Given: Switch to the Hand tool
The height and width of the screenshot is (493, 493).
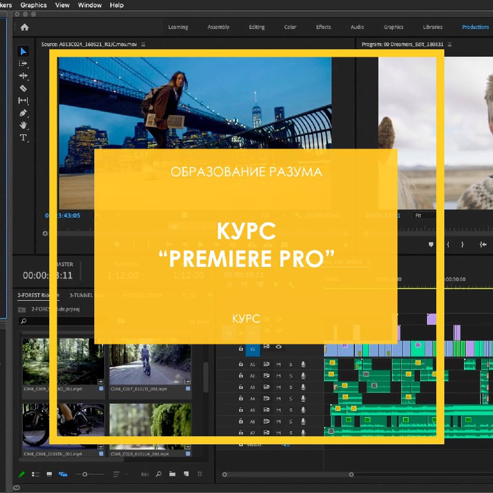Looking at the screenshot, I should (23, 125).
